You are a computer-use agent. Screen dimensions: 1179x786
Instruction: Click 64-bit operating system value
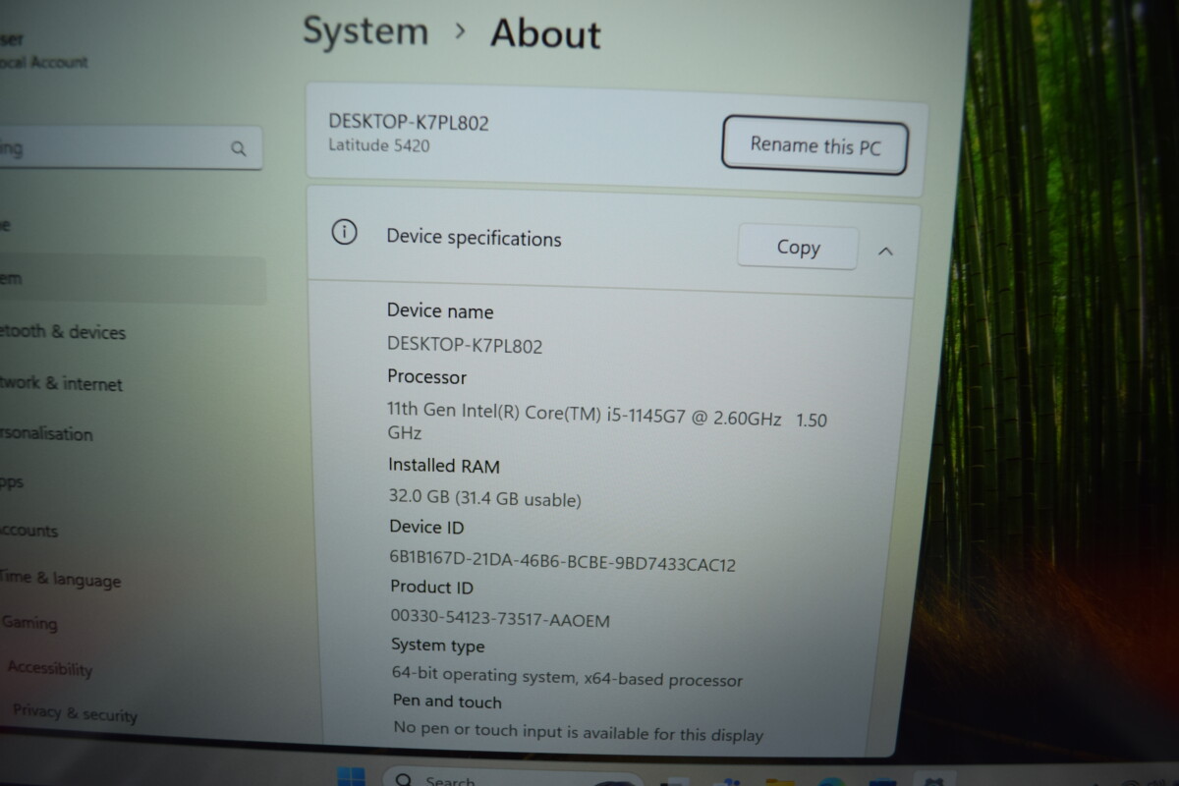point(567,676)
